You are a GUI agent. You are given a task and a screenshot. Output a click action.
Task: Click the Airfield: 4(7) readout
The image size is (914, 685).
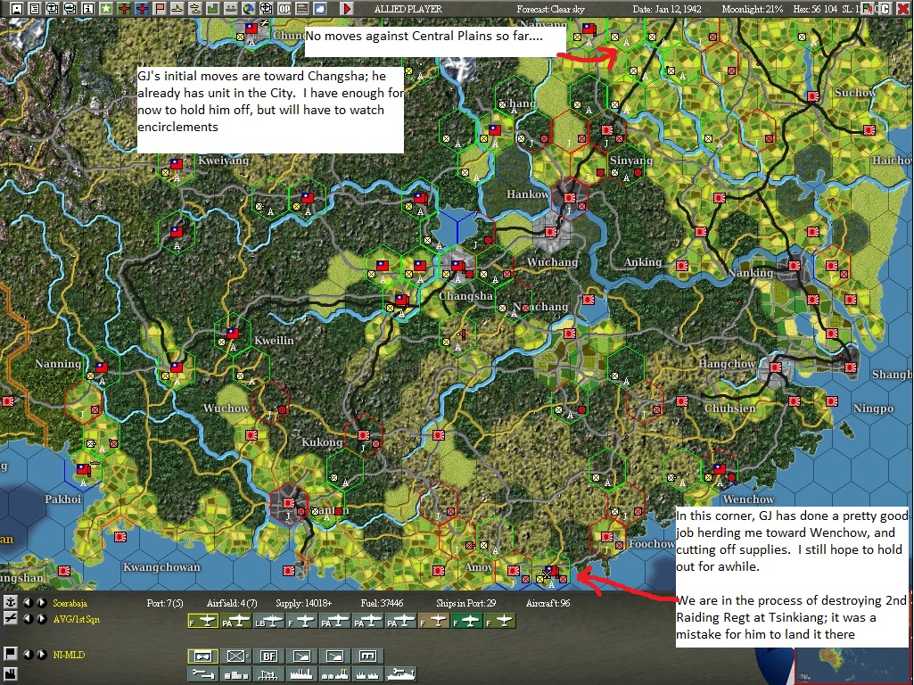click(232, 603)
